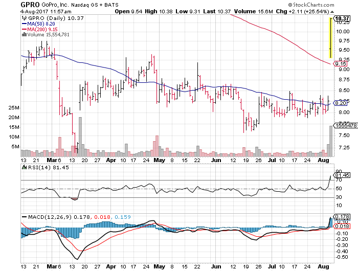This screenshot has width=358, height=271.
Task: Click the 10.00 price axis label
Action: (343, 32)
